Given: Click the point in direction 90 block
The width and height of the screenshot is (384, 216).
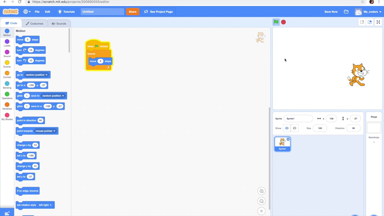Looking at the screenshot, I should pyautogui.click(x=30, y=120).
